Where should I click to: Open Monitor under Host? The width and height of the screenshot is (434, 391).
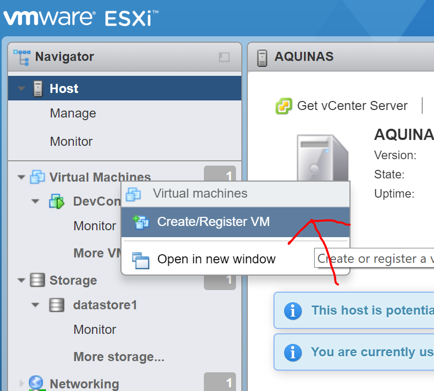click(x=71, y=142)
